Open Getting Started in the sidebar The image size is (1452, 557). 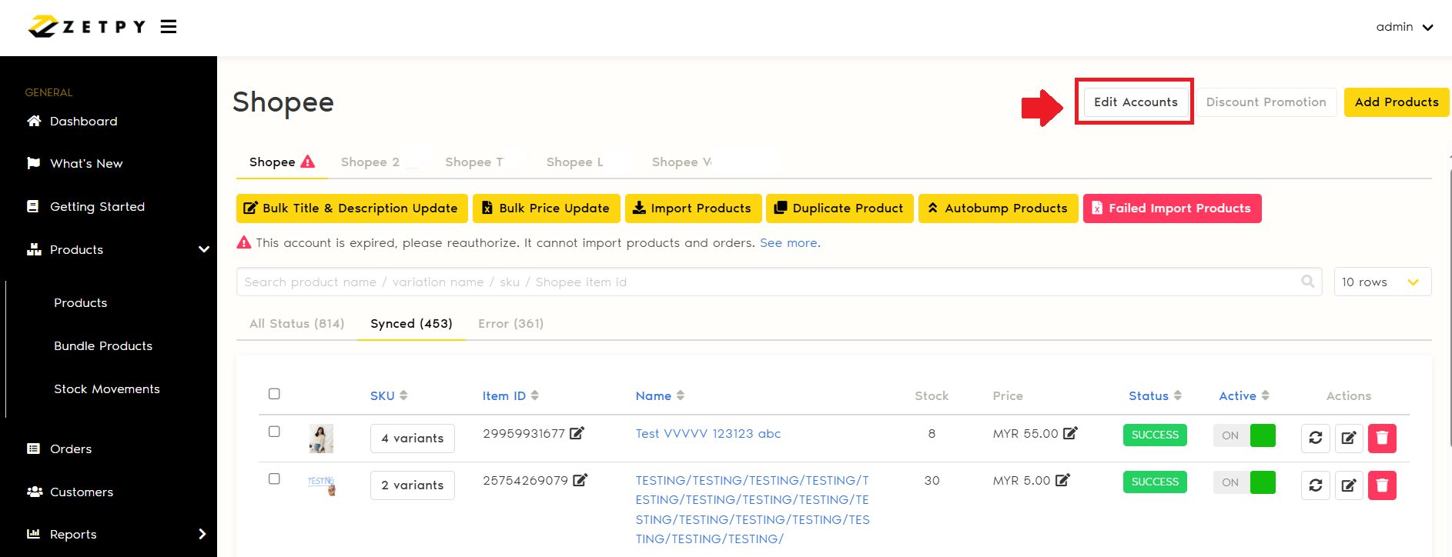pyautogui.click(x=97, y=207)
